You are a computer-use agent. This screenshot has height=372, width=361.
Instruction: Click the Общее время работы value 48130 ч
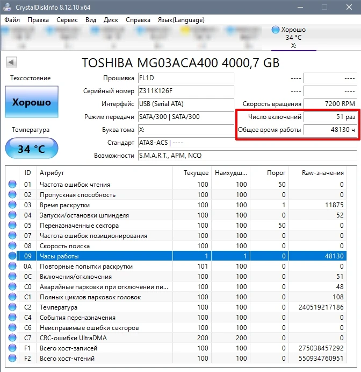[330, 130]
